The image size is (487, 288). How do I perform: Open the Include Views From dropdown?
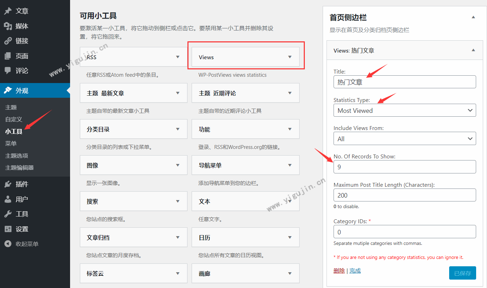tap(404, 139)
